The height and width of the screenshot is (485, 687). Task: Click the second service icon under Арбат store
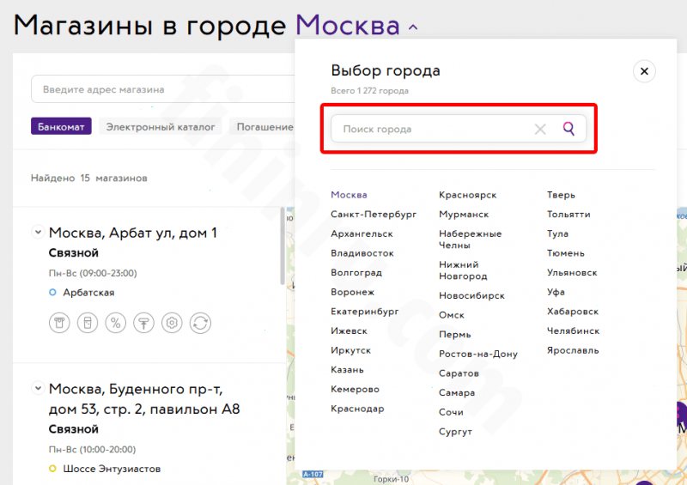[88, 323]
